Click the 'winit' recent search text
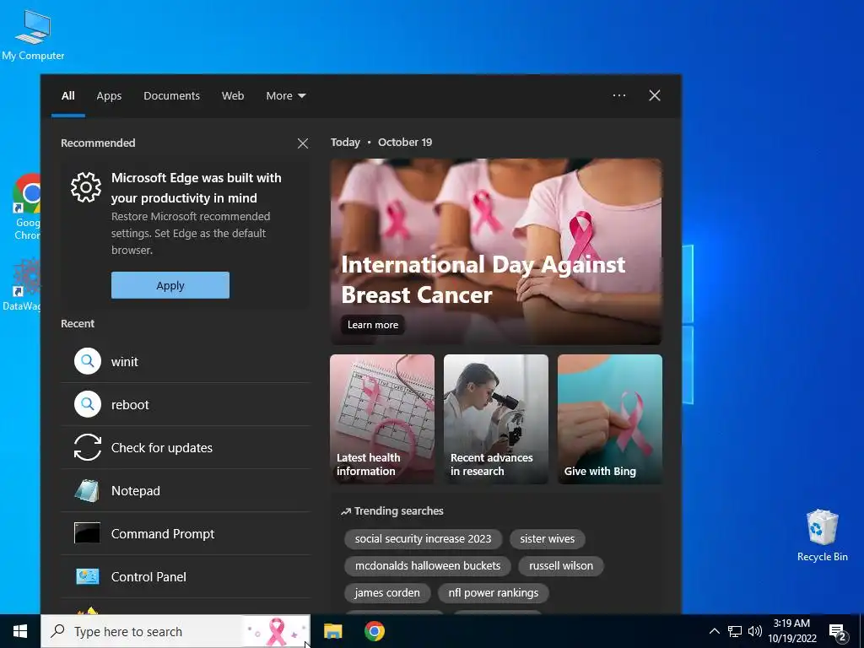The image size is (864, 648). tap(125, 362)
